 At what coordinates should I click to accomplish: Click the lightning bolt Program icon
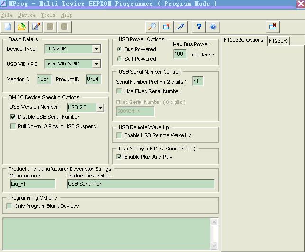click(181, 27)
